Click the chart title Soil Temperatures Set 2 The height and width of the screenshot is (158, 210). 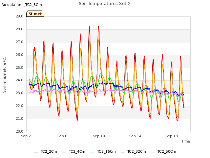(x=105, y=4)
